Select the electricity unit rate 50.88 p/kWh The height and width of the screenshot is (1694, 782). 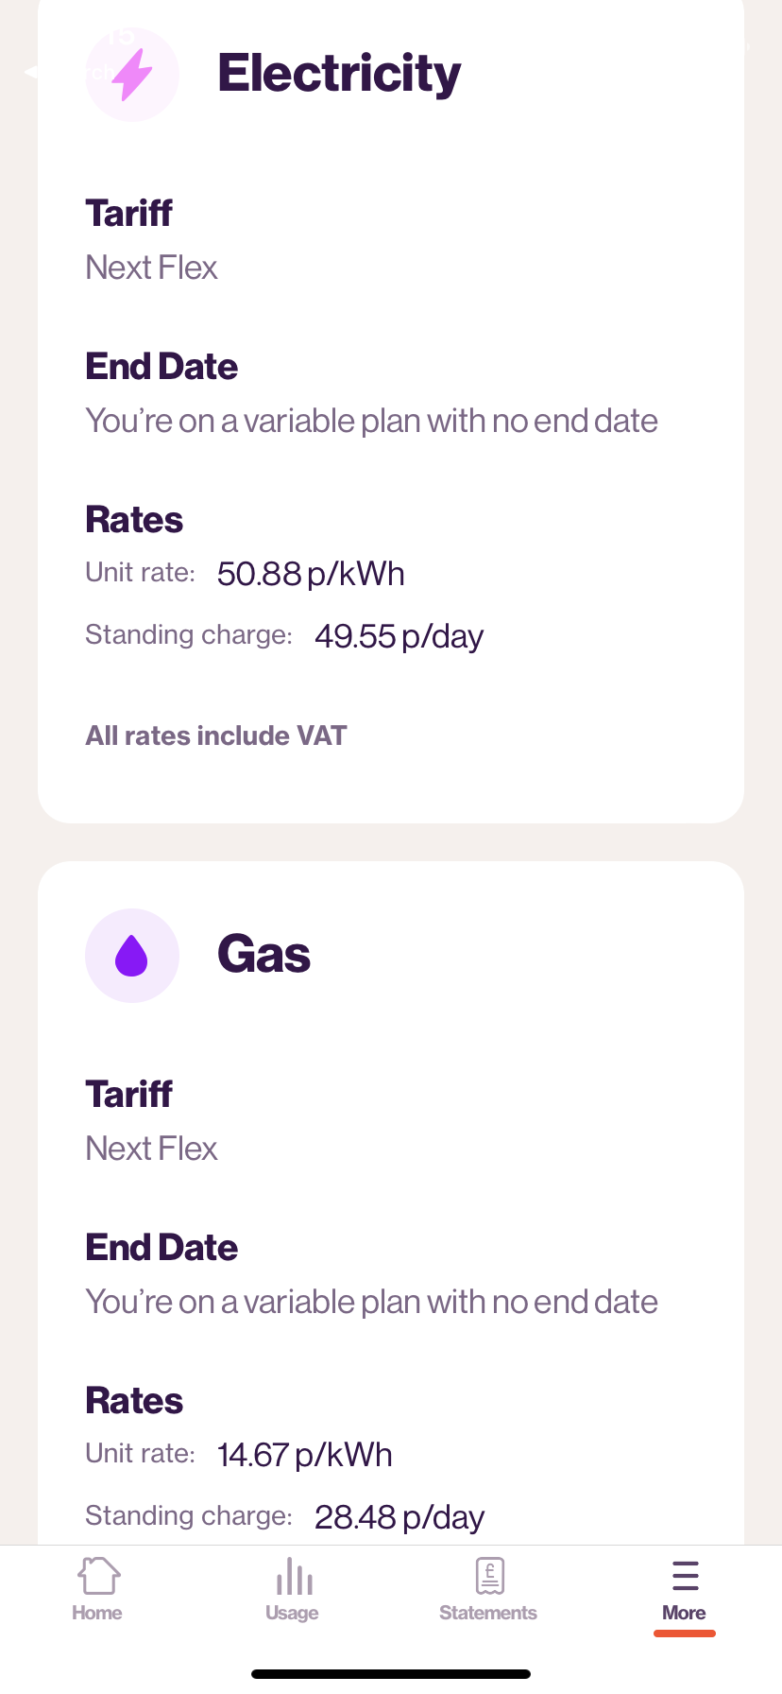coord(311,574)
